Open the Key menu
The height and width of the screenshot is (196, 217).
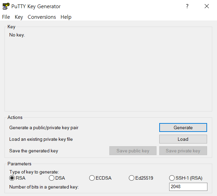point(19,17)
